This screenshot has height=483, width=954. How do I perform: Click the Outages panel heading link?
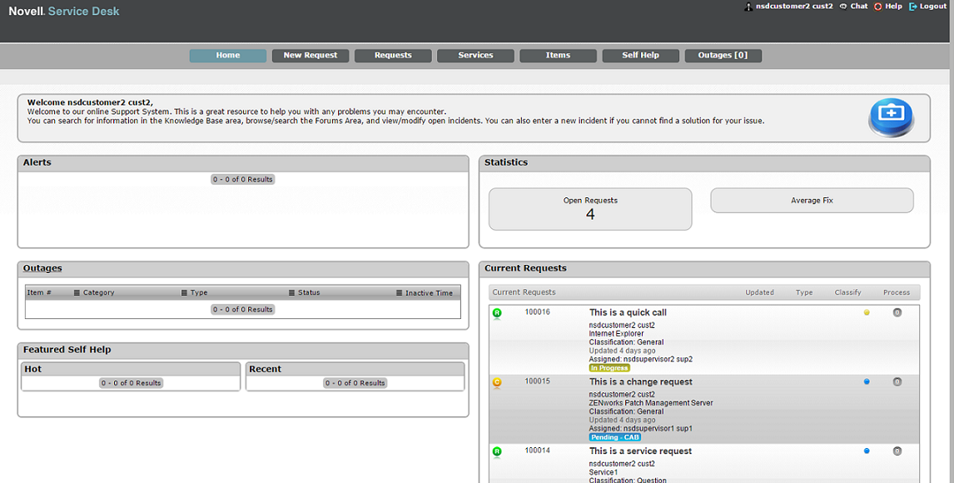(x=42, y=268)
